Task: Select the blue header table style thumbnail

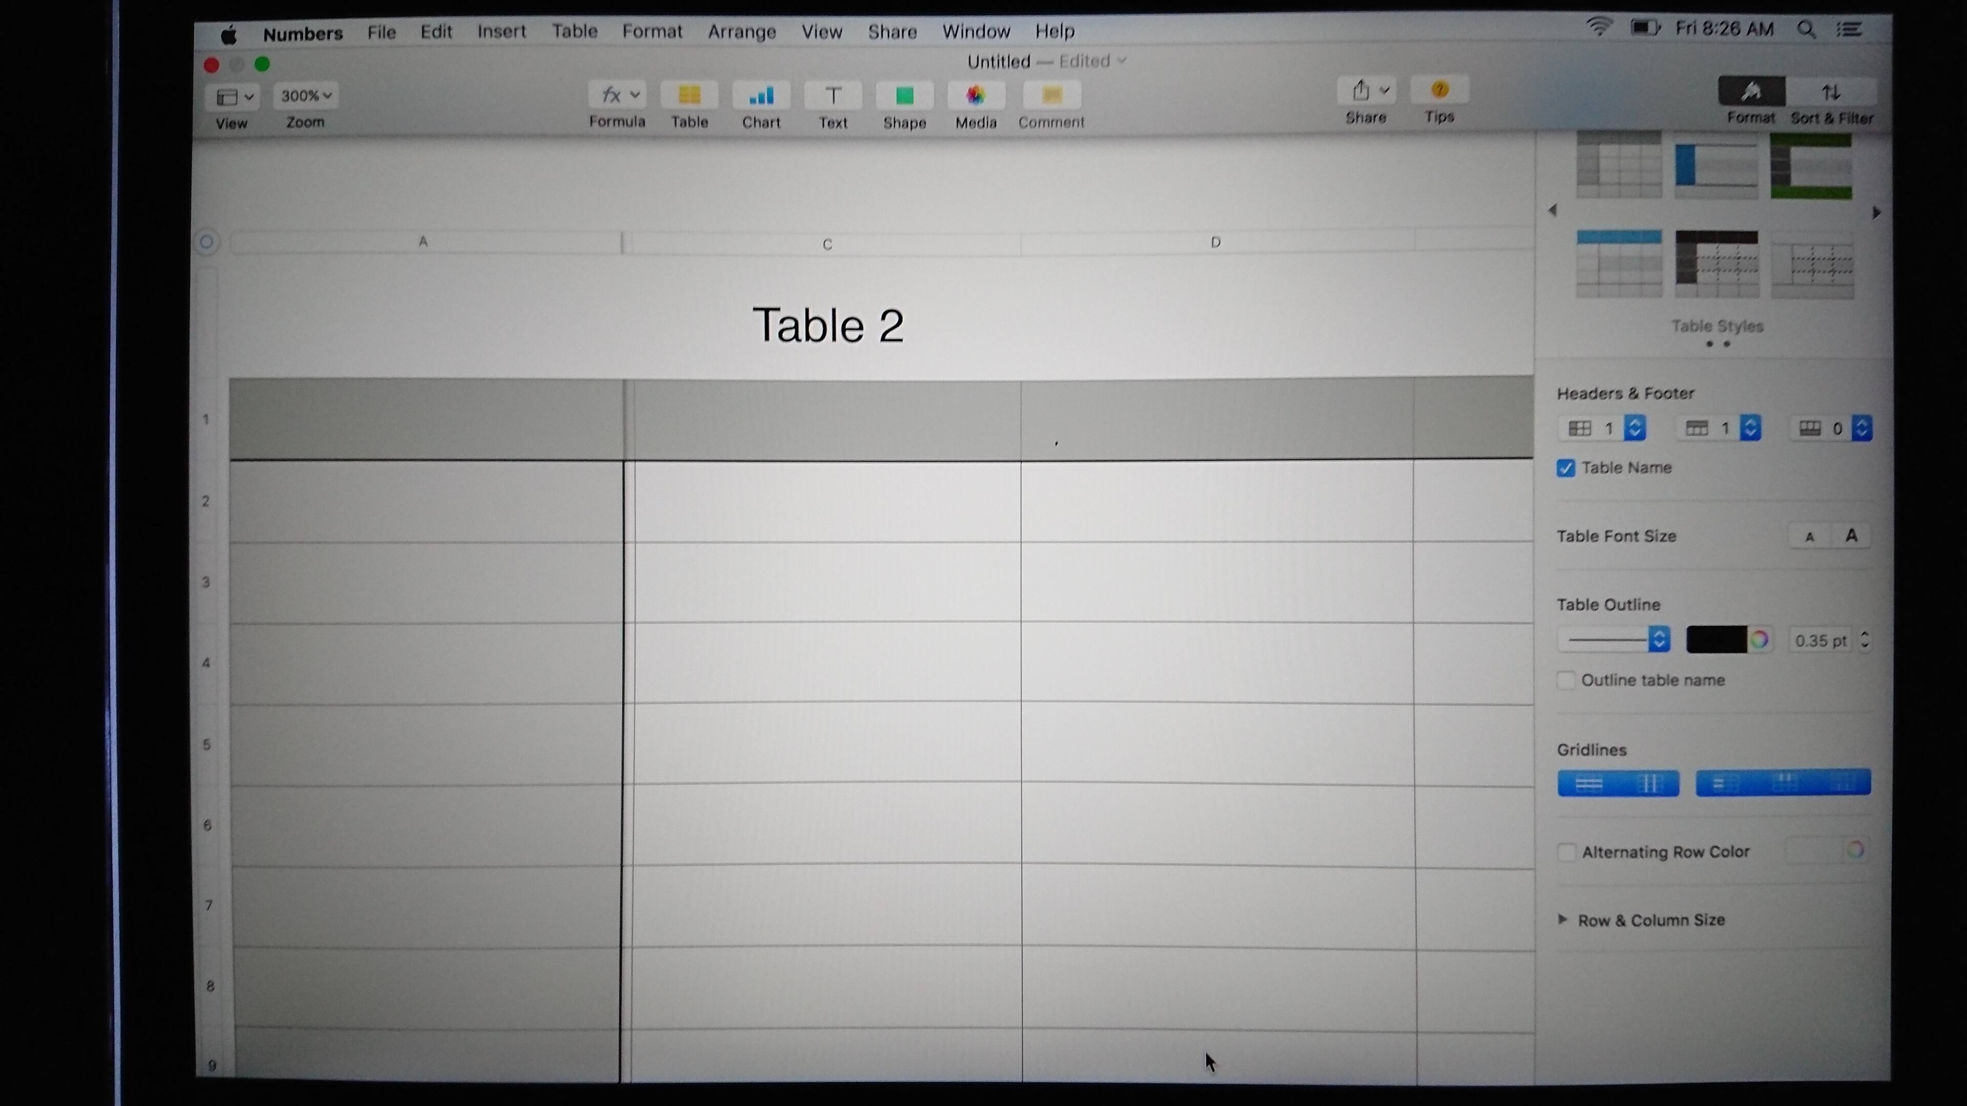Action: point(1619,263)
